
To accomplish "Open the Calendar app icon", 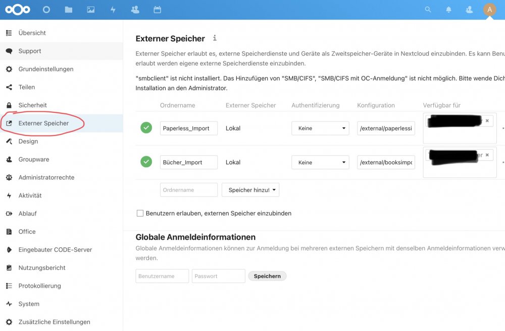I will pos(157,10).
